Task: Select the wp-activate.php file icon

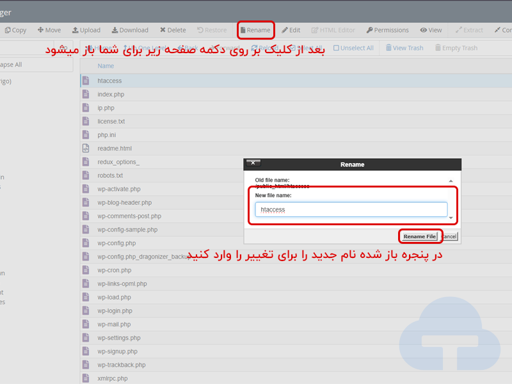Action: 86,189
